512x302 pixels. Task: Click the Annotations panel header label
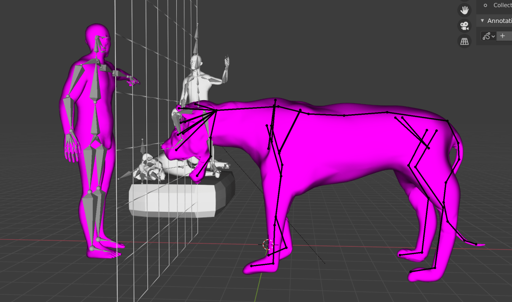pyautogui.click(x=499, y=21)
